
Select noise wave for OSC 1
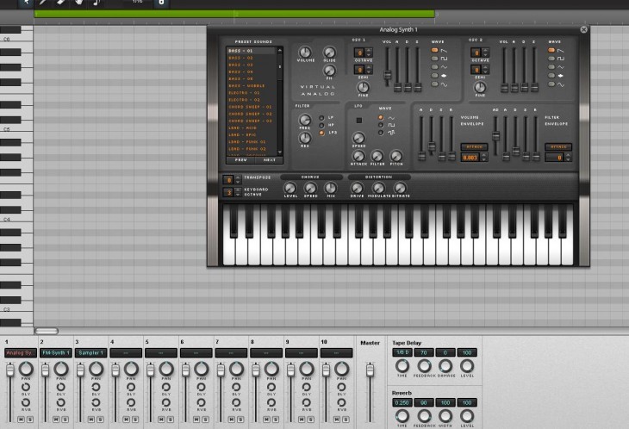(x=435, y=75)
